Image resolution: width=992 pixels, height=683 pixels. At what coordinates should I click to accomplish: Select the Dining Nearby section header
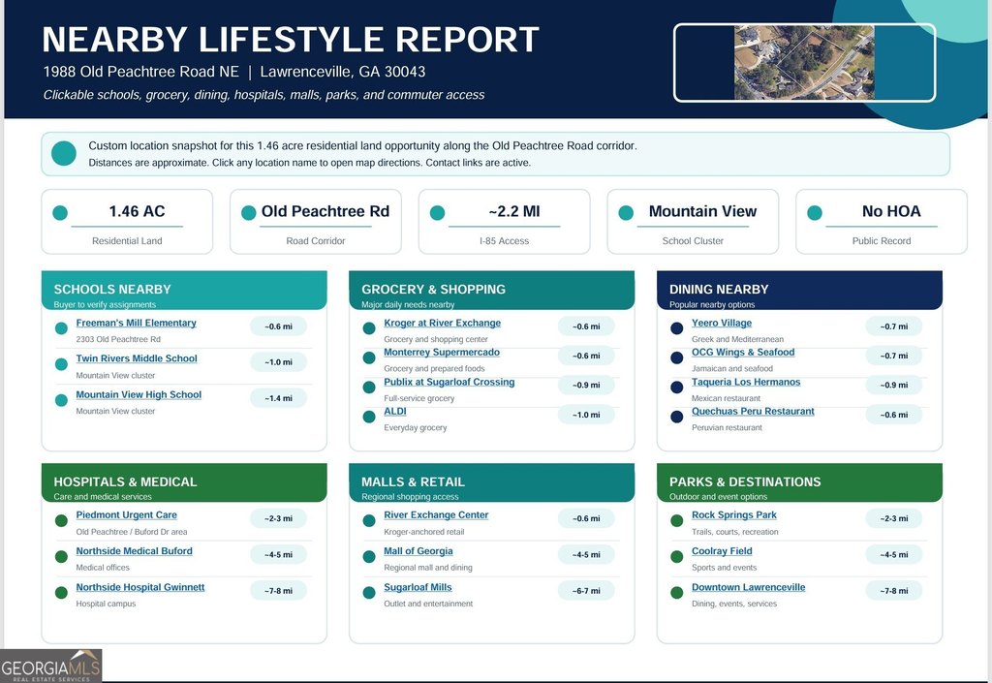[799, 291]
